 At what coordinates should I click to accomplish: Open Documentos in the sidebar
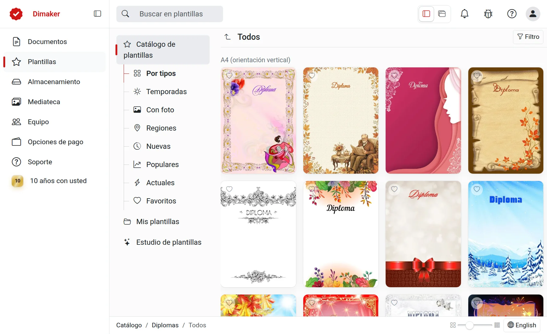pyautogui.click(x=54, y=42)
